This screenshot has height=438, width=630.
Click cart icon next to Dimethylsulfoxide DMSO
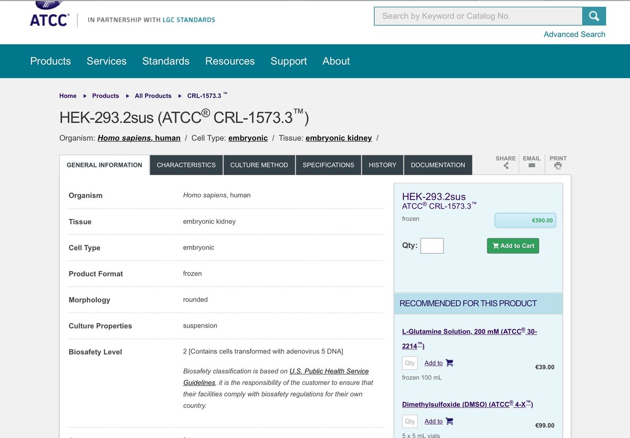click(x=449, y=421)
